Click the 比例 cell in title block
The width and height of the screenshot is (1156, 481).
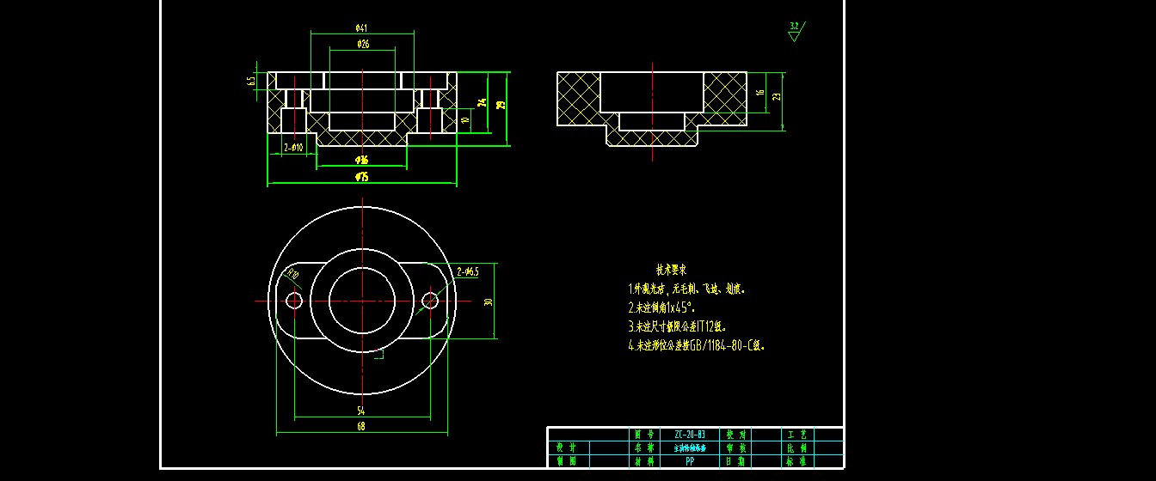(796, 448)
